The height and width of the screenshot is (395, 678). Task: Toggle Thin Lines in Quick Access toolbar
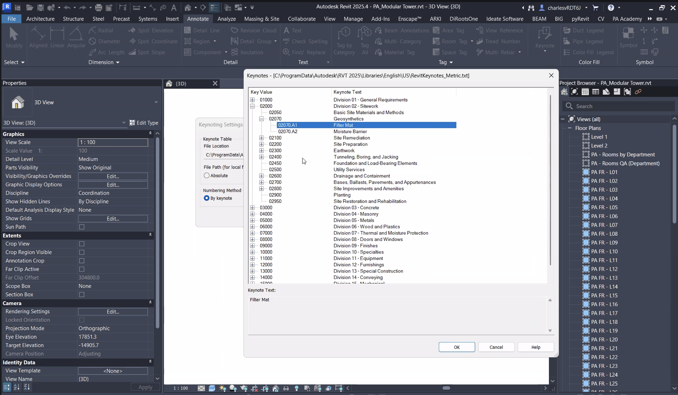(x=214, y=8)
